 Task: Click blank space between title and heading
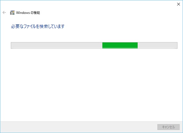click(x=91, y=19)
